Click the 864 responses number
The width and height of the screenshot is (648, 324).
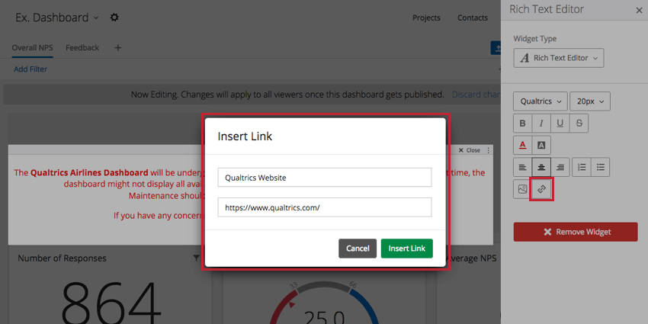point(110,302)
